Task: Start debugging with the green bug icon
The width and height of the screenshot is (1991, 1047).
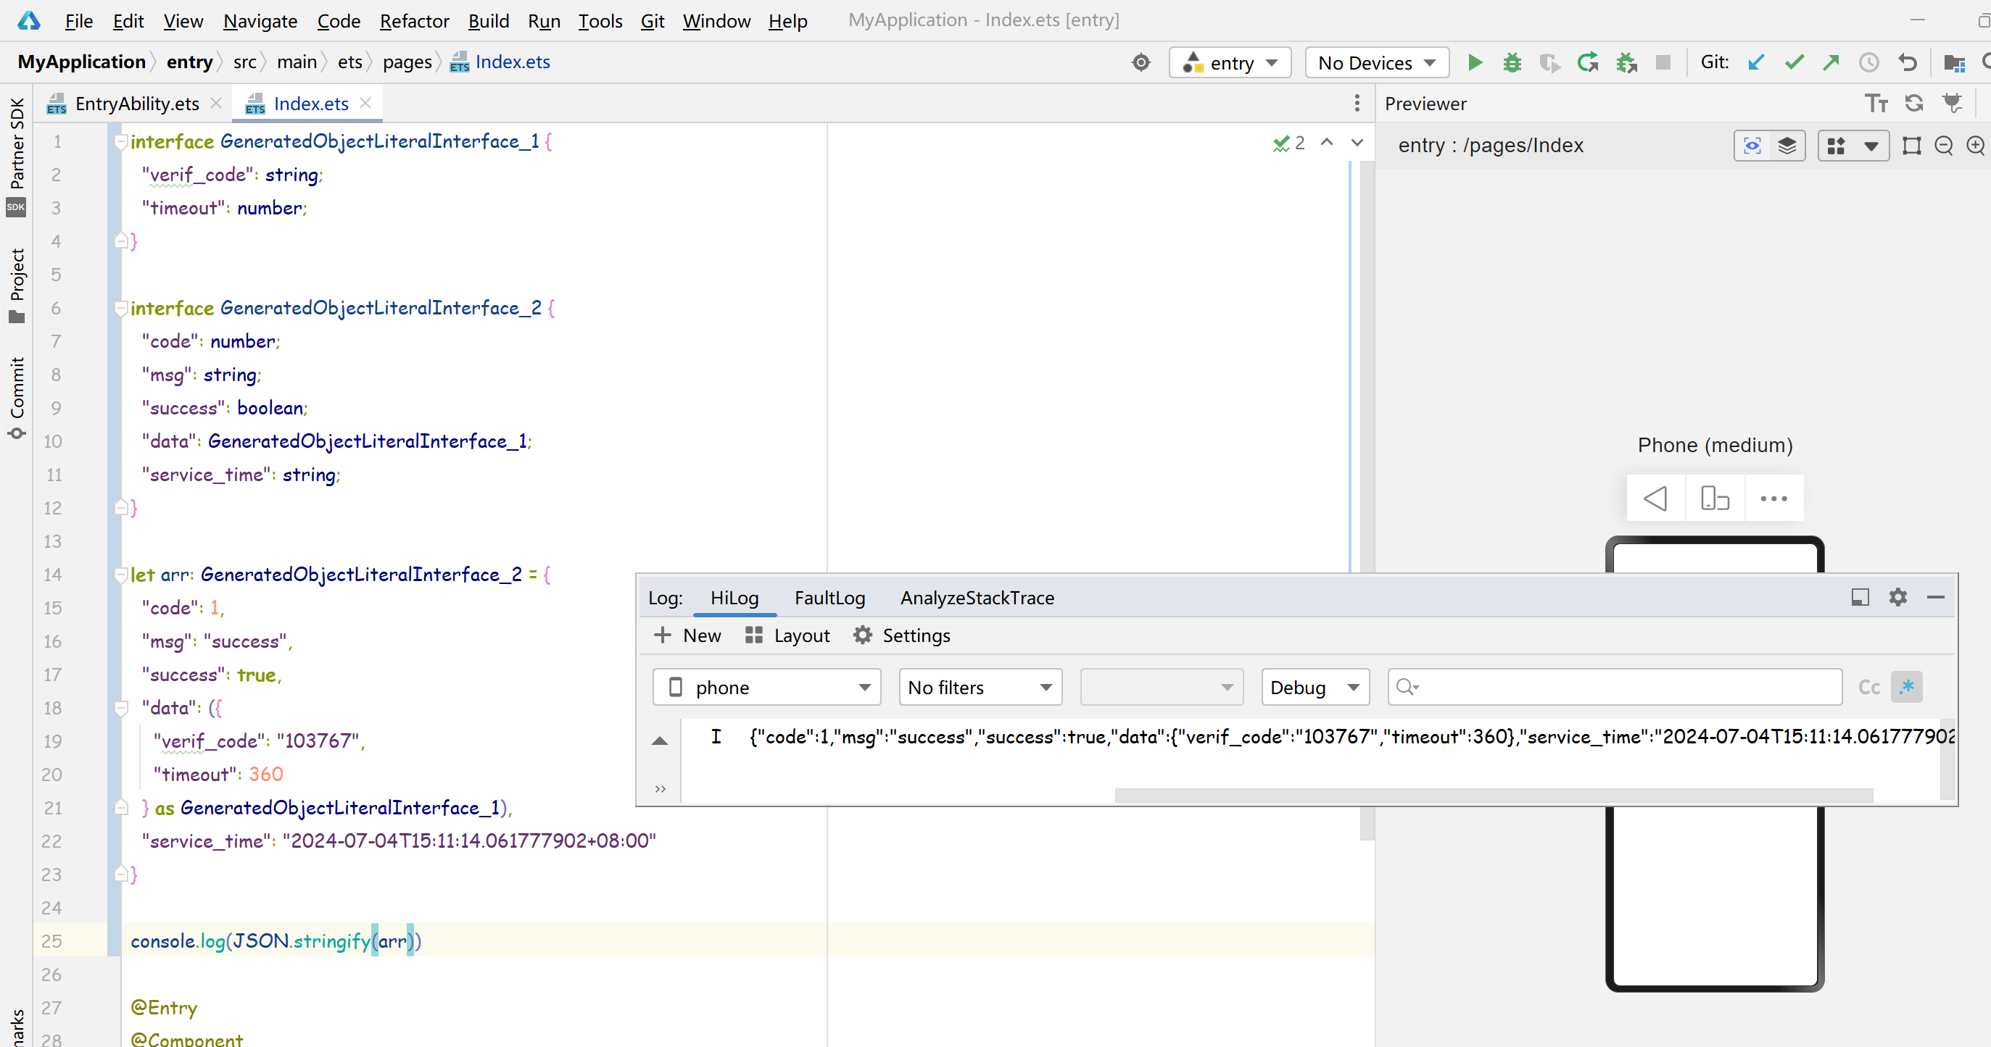Action: [x=1512, y=62]
